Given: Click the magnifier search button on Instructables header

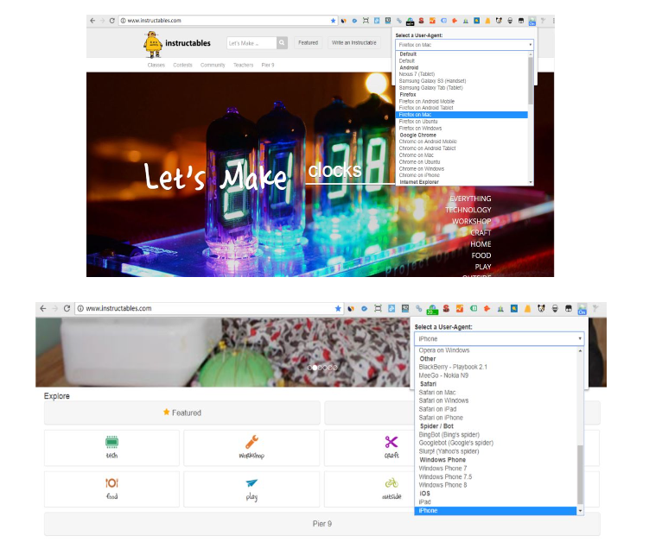Looking at the screenshot, I should [282, 42].
